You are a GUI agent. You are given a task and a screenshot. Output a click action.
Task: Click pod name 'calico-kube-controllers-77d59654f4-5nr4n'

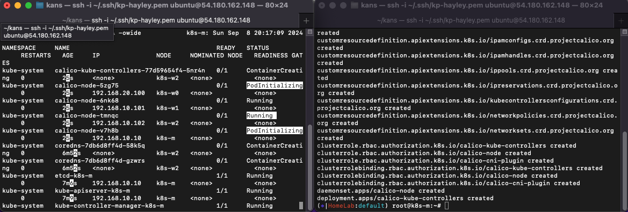[x=130, y=70]
